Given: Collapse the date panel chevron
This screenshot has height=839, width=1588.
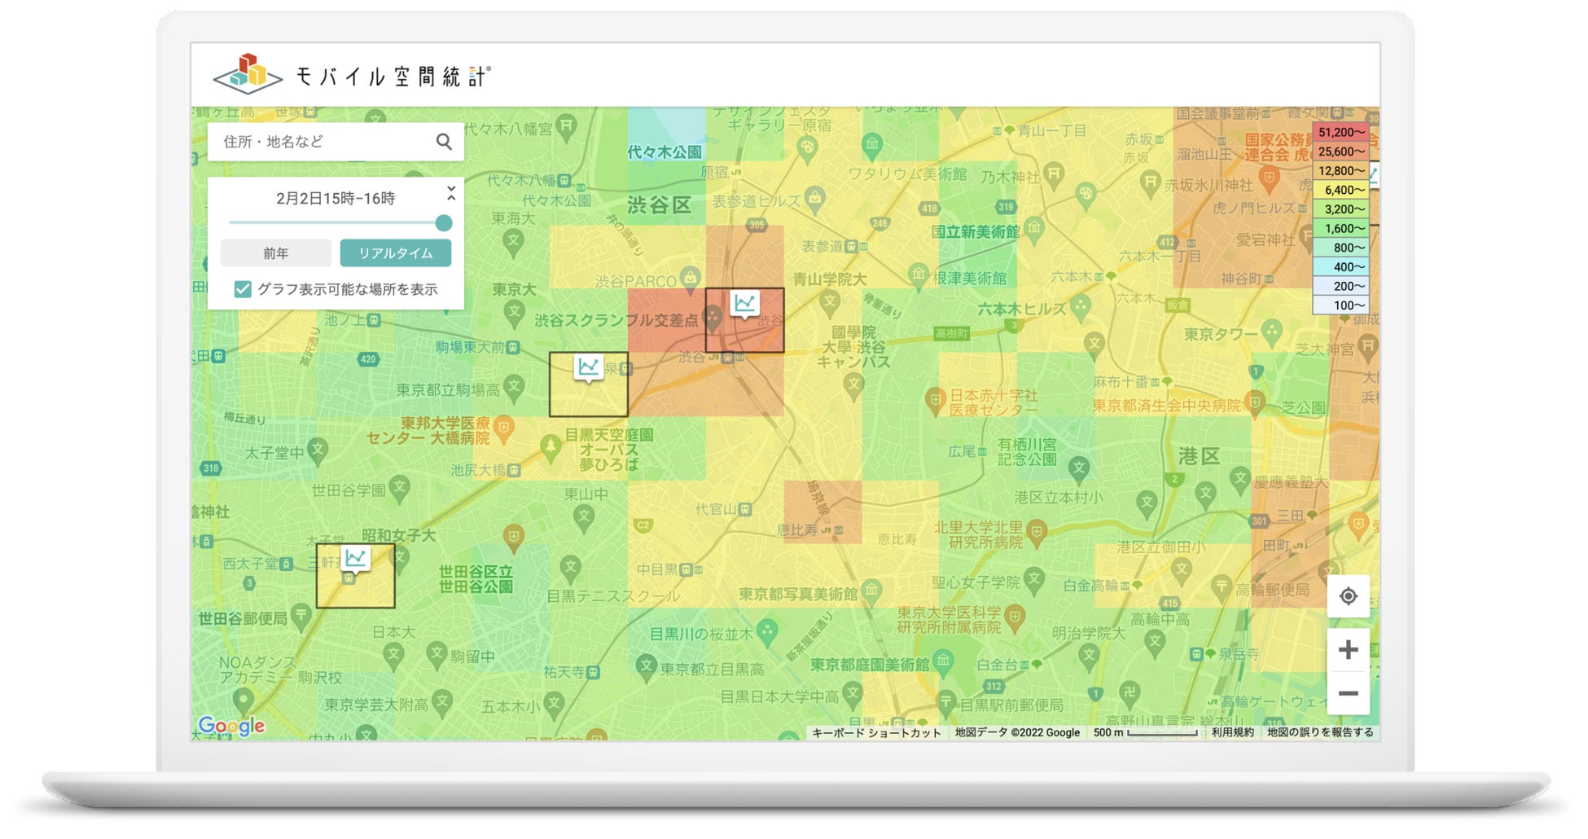Looking at the screenshot, I should 451,194.
